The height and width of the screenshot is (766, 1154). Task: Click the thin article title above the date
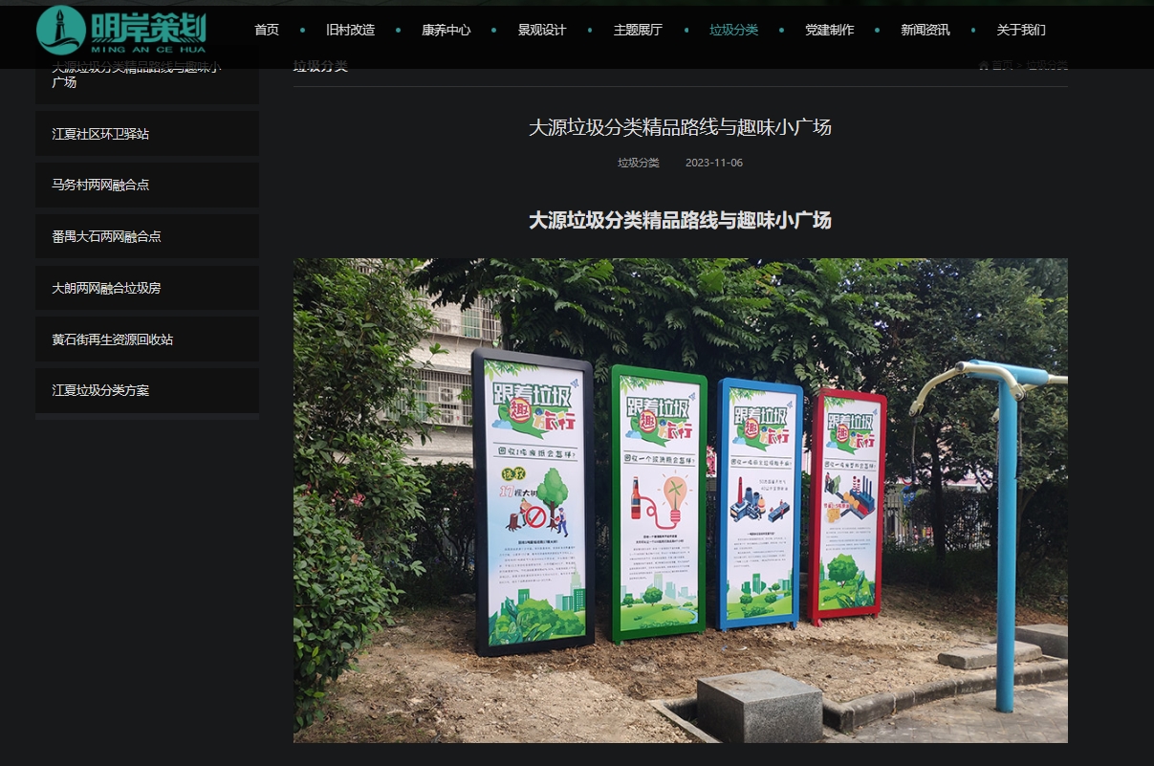click(x=680, y=127)
